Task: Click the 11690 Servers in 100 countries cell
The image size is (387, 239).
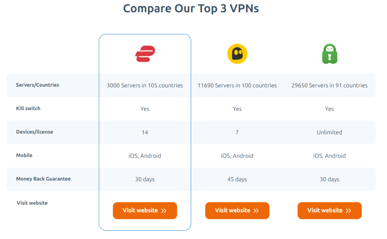Action: (237, 85)
